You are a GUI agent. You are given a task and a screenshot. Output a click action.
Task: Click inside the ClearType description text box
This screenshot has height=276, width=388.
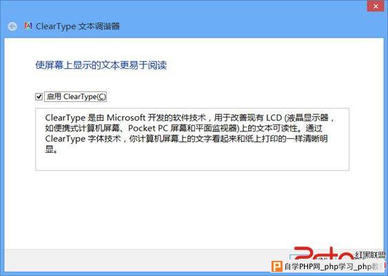pyautogui.click(x=192, y=139)
